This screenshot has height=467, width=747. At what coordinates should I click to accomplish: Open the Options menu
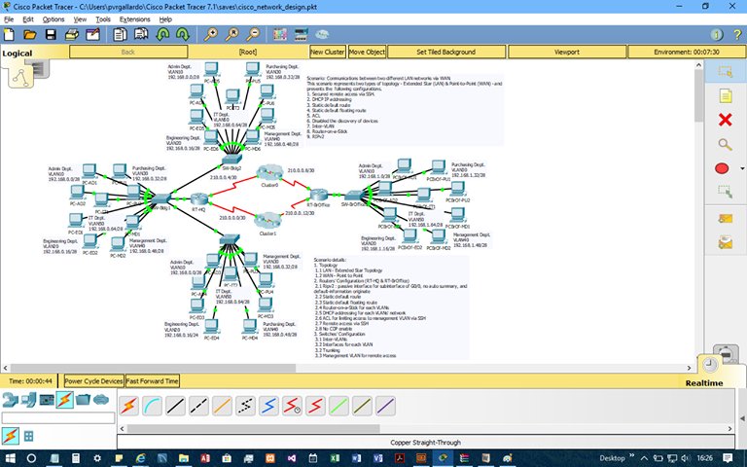point(53,18)
